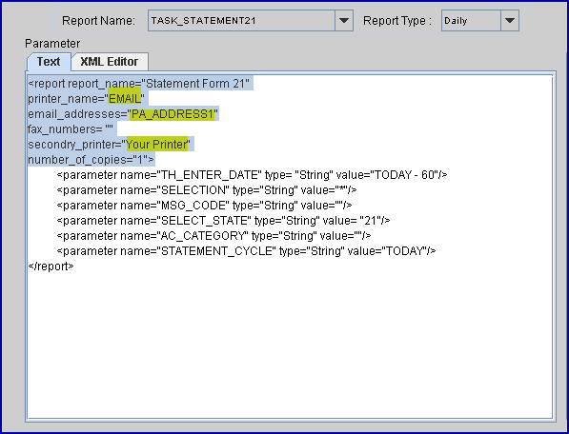Image resolution: width=569 pixels, height=434 pixels.
Task: Open the Report Name dropdown arrow
Action: [344, 21]
